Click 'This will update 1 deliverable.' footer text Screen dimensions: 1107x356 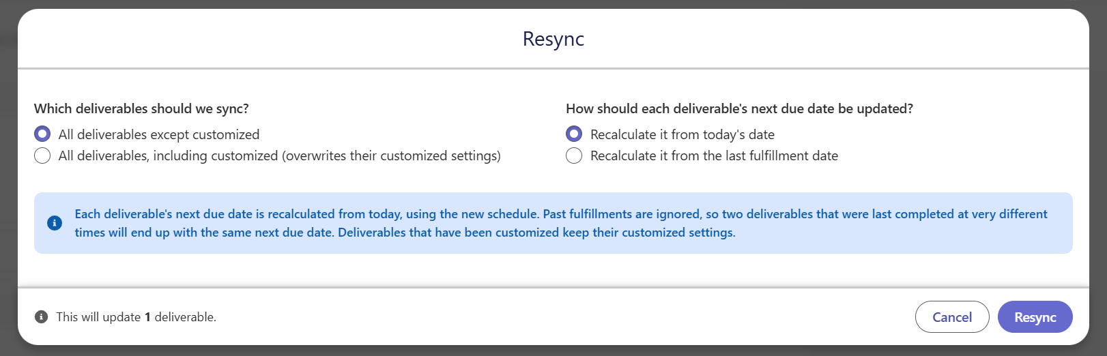coord(136,317)
